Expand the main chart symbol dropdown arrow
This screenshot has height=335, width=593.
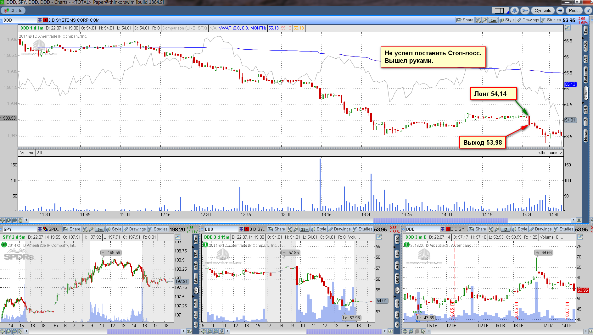[40, 20]
